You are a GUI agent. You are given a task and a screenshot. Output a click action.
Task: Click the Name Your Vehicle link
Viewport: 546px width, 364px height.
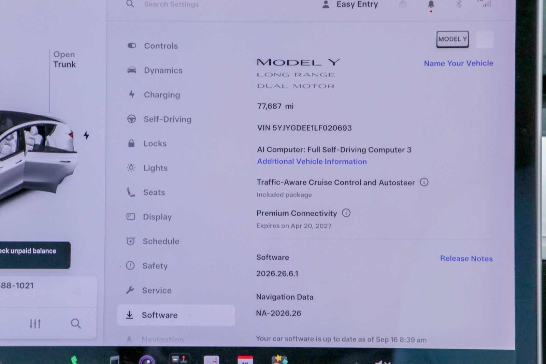click(458, 63)
